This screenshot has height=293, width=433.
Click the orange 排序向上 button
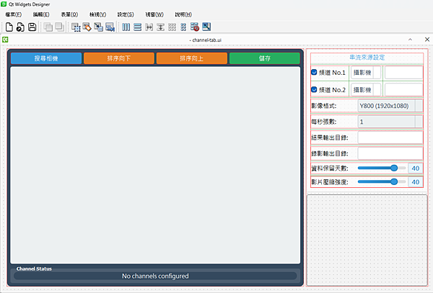pos(192,58)
